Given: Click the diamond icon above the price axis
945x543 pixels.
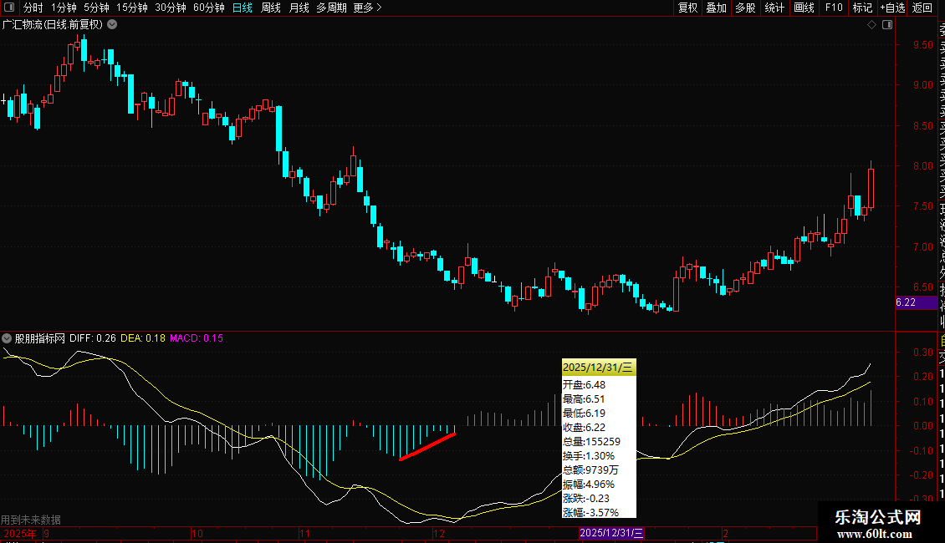Looking at the screenshot, I should pyautogui.click(x=871, y=24).
